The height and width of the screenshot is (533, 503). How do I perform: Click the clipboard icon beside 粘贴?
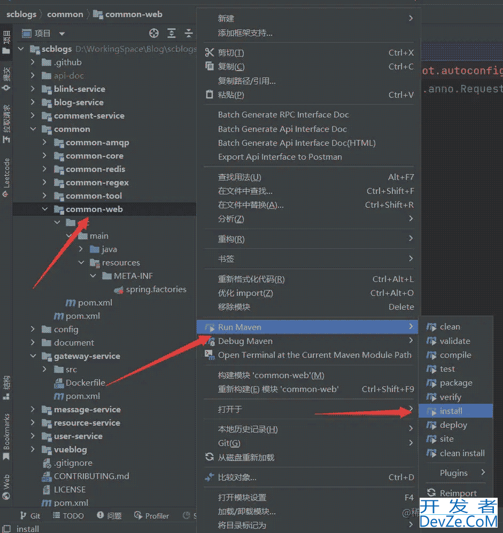[210, 95]
